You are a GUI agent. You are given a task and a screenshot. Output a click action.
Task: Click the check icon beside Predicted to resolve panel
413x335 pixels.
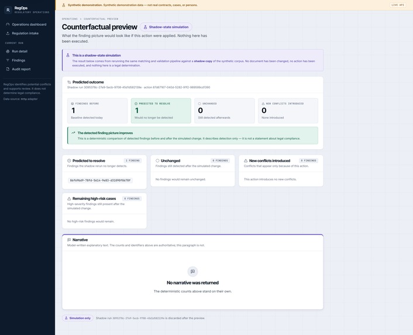[69, 161]
